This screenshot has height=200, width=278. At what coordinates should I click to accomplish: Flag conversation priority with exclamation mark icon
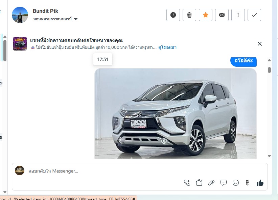click(238, 15)
